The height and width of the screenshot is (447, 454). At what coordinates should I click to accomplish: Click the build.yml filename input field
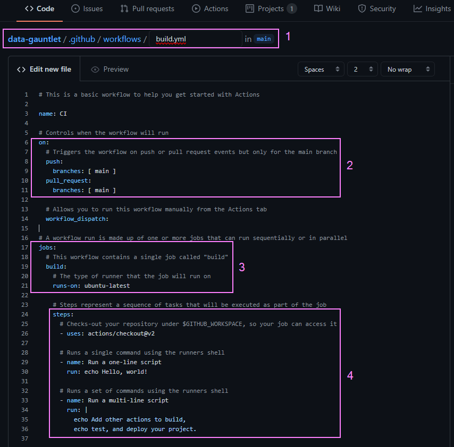point(196,39)
